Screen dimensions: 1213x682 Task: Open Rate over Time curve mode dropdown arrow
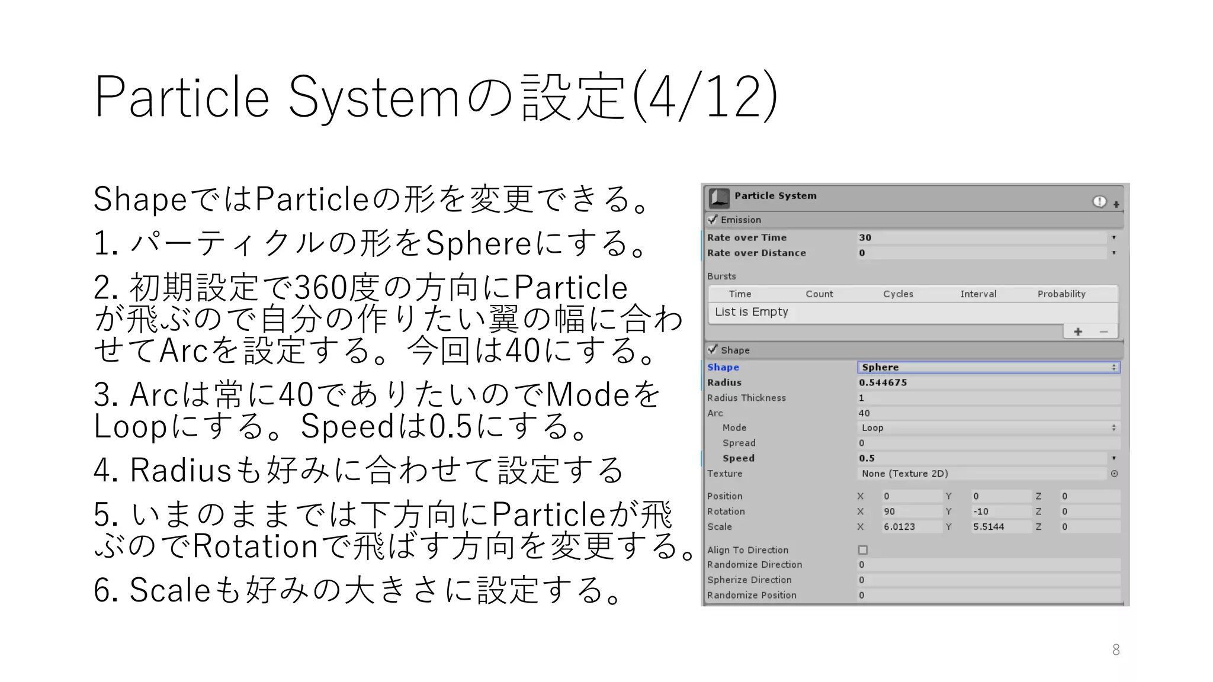pos(1114,237)
